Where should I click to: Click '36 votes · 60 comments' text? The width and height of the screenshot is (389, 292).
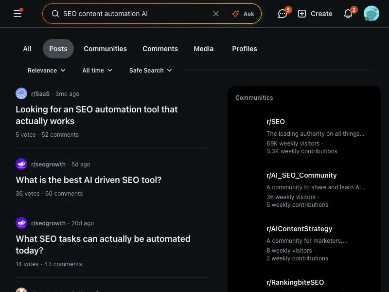(49, 194)
